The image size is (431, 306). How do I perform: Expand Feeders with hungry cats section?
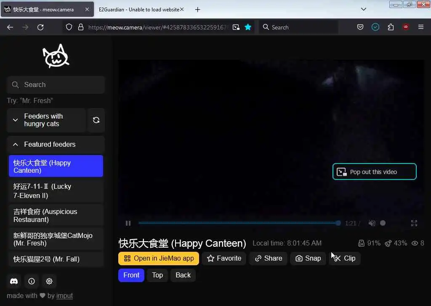tap(46, 120)
